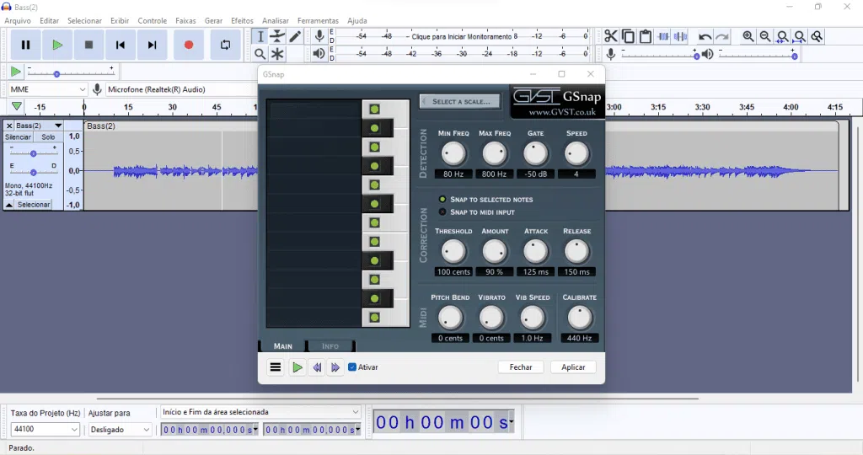
Task: Toggle the topmost note LED on GSnap keyboard
Action: [x=374, y=109]
